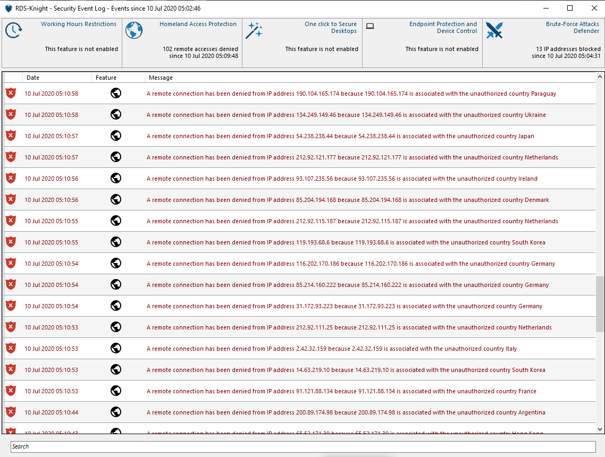Click the globe feature icon on the Italy row
Viewport: 605px width, 457px height.
pyautogui.click(x=116, y=348)
